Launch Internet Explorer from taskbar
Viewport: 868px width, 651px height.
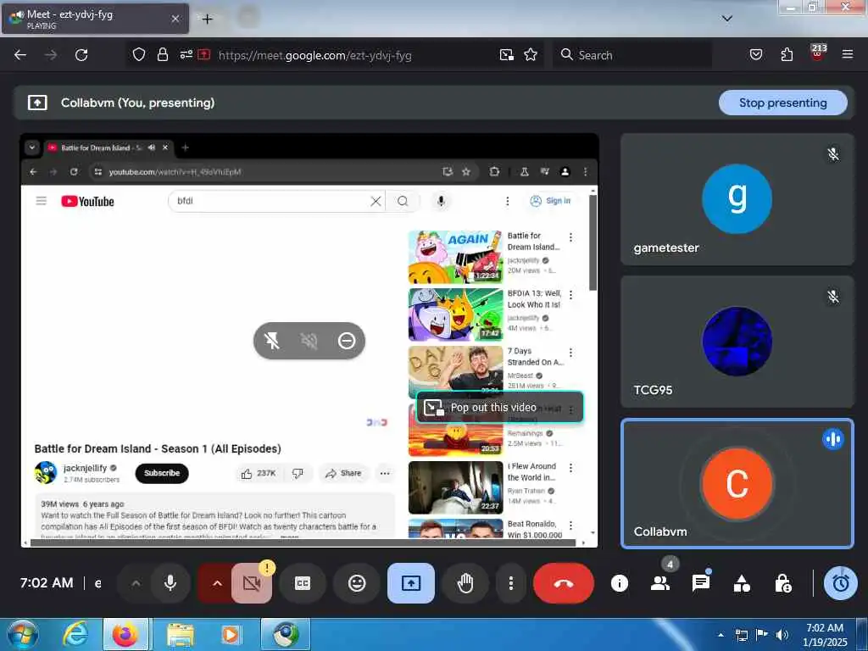[75, 634]
